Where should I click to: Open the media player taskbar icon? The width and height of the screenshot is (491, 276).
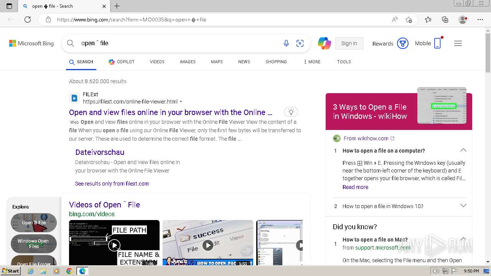(56, 271)
